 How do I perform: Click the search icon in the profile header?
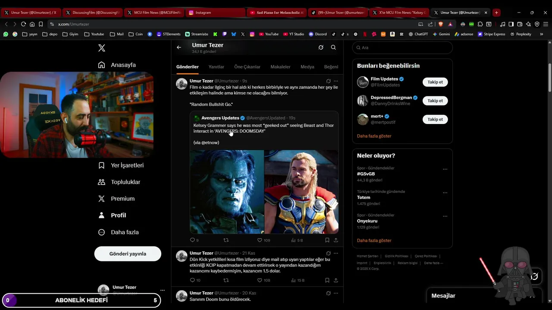[x=333, y=47]
